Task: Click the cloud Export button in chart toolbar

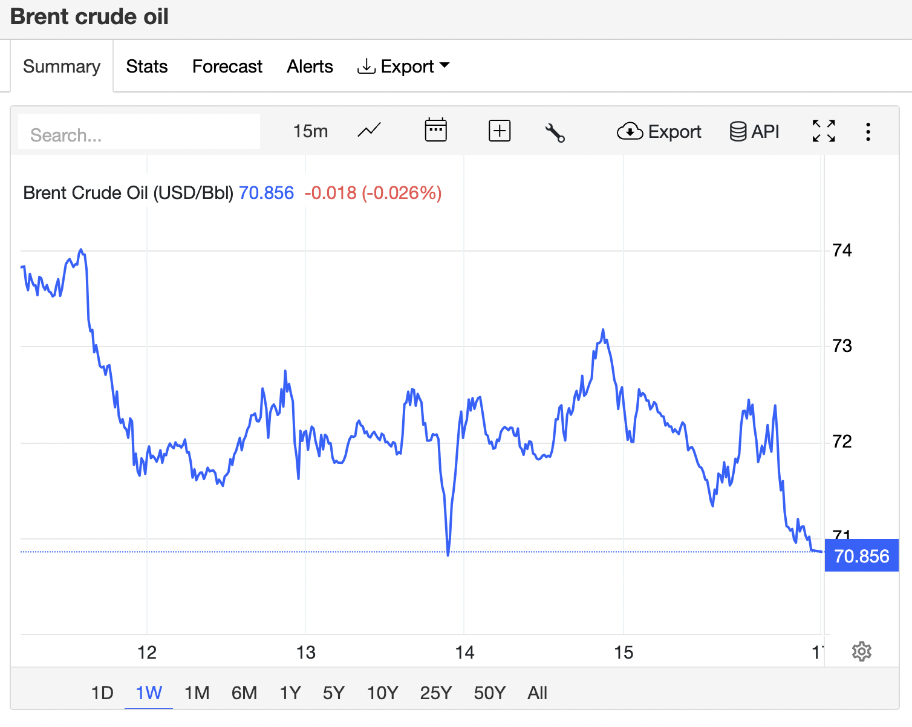Action: pyautogui.click(x=659, y=131)
